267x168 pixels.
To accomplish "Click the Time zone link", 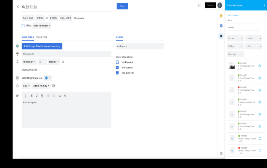I will pos(79,18).
